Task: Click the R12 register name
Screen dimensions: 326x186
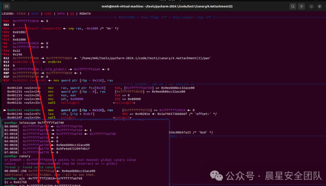Action: 6,58
